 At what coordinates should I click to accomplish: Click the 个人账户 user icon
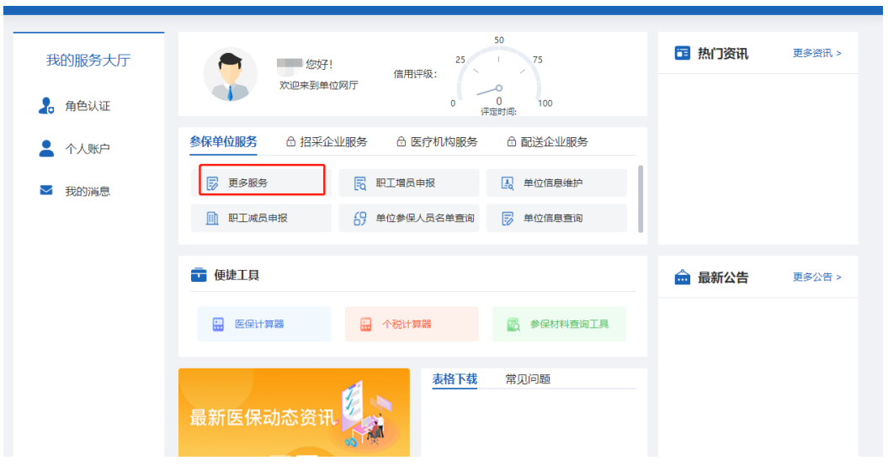pyautogui.click(x=47, y=149)
